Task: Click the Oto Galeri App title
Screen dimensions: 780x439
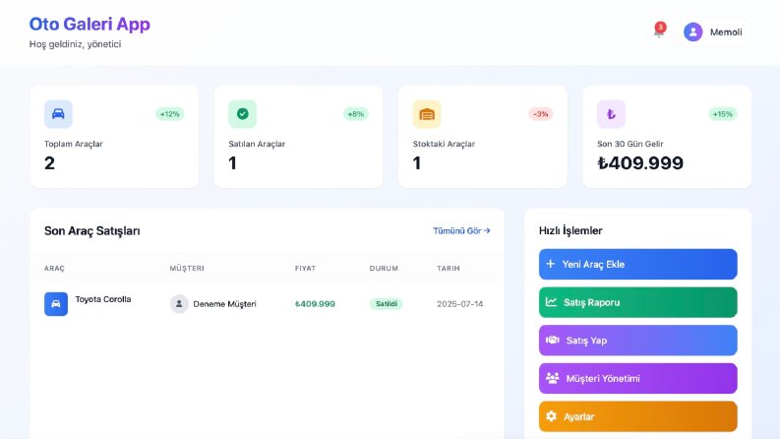Action: click(x=90, y=24)
